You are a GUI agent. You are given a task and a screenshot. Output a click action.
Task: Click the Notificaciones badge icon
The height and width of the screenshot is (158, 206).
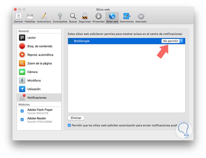[x=22, y=97]
